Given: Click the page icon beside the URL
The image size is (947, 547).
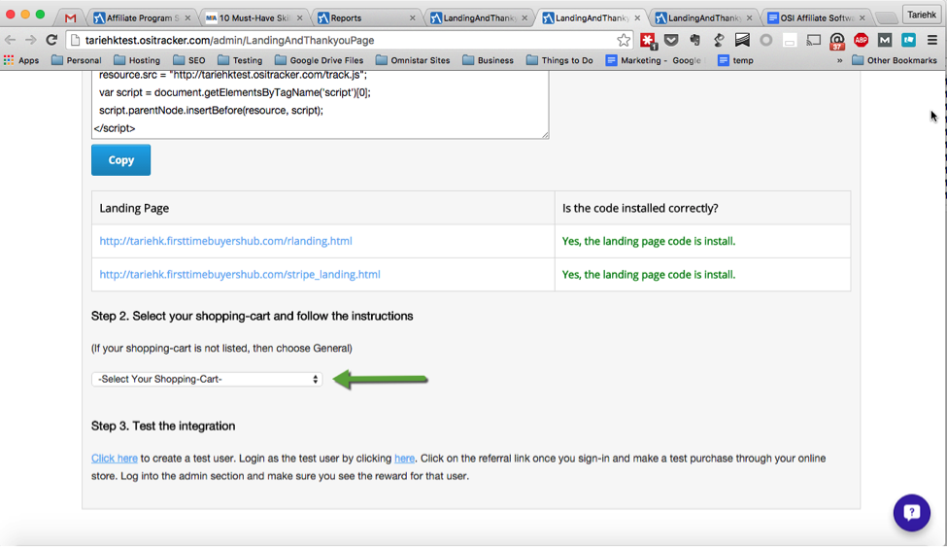Looking at the screenshot, I should click(x=75, y=41).
